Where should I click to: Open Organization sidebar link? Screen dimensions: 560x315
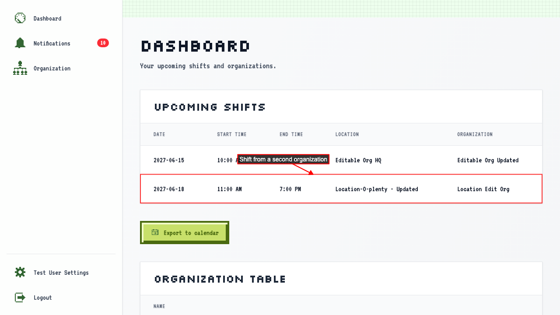pos(52,68)
